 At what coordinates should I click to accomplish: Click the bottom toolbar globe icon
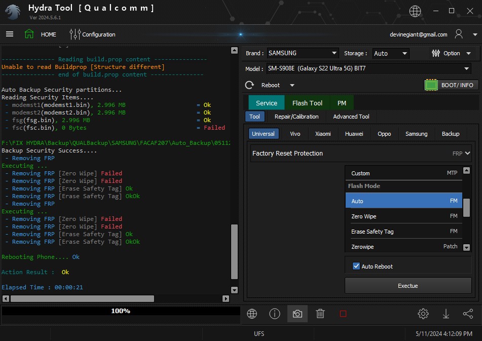tap(252, 314)
